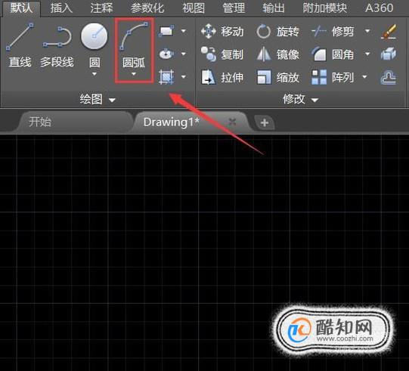Open the Circle (圆) options dropdown arrow
409x371 pixels.
coord(95,74)
